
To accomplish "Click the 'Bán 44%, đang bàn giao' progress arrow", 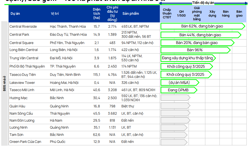I will pos(200,35).
